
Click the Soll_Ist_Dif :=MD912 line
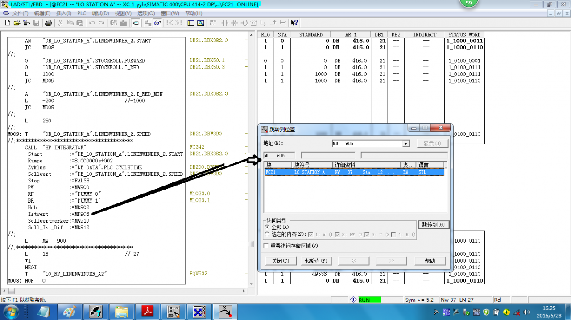(58, 227)
